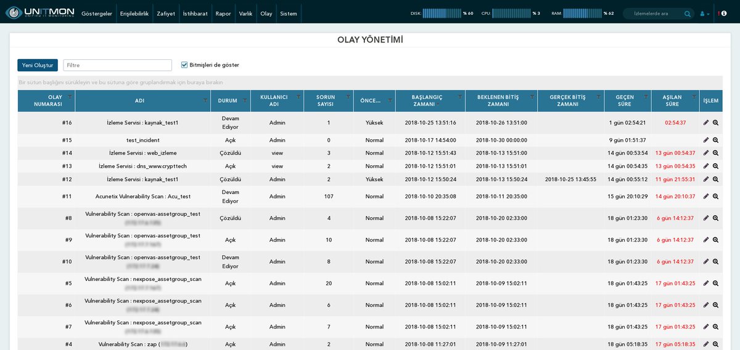Sort by the Durum column header
This screenshot has height=350, width=740.
(228, 100)
